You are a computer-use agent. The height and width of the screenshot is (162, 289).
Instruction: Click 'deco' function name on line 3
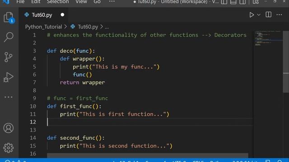(66, 51)
